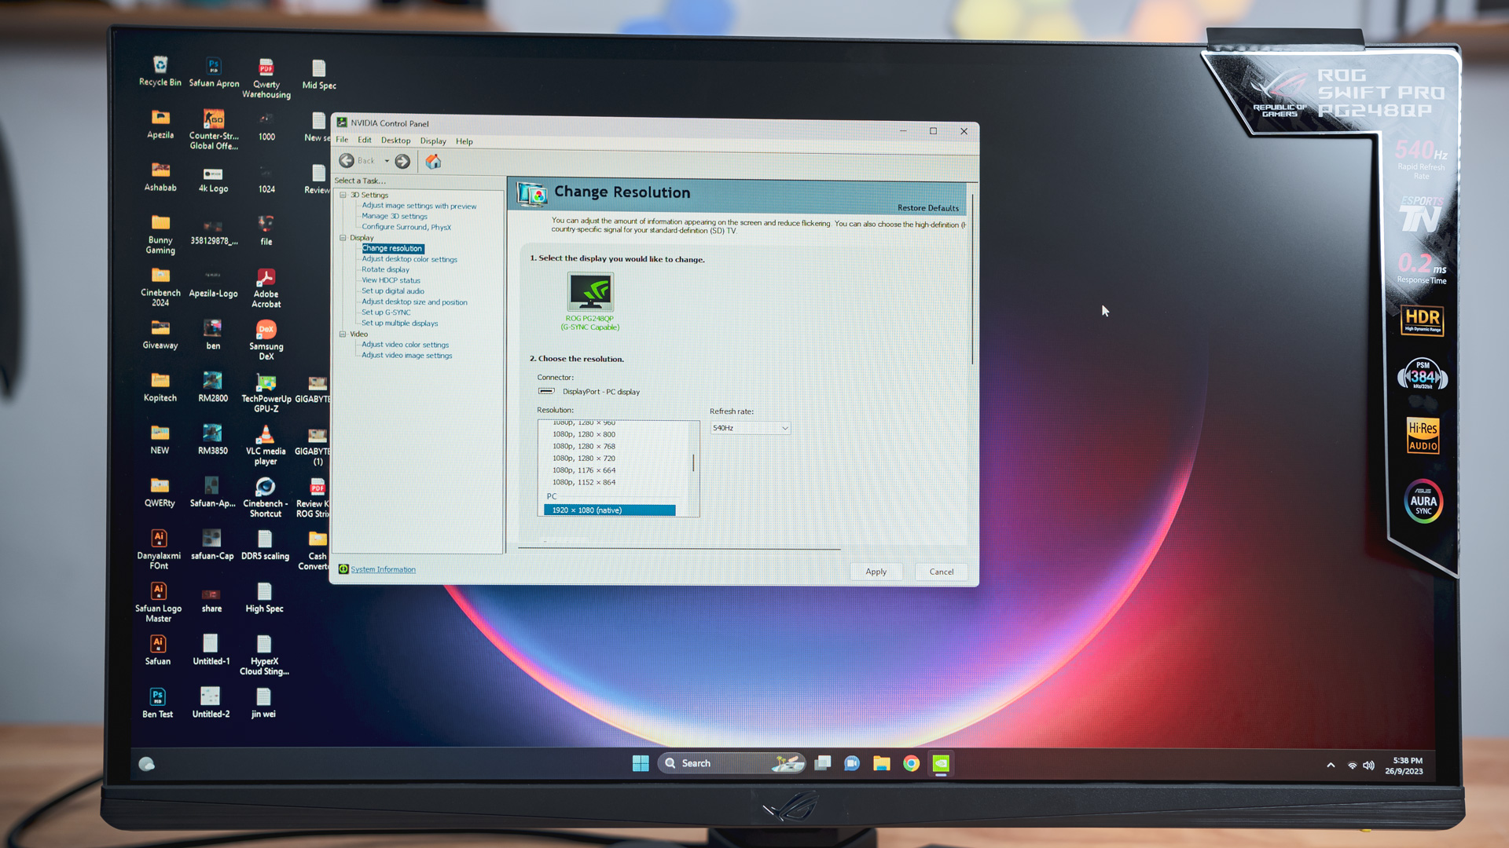
Task: Click the Adjust desktop color settings option
Action: 409,259
